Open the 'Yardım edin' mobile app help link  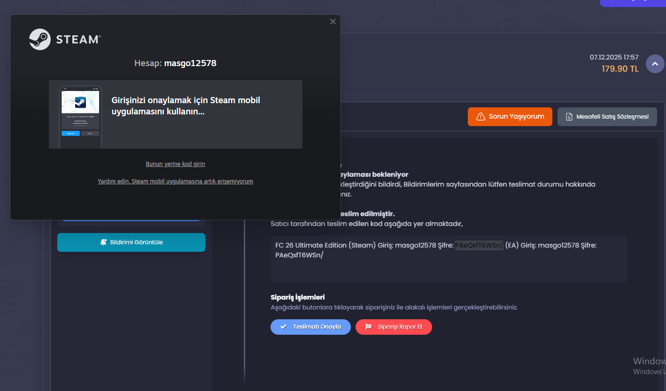175,181
